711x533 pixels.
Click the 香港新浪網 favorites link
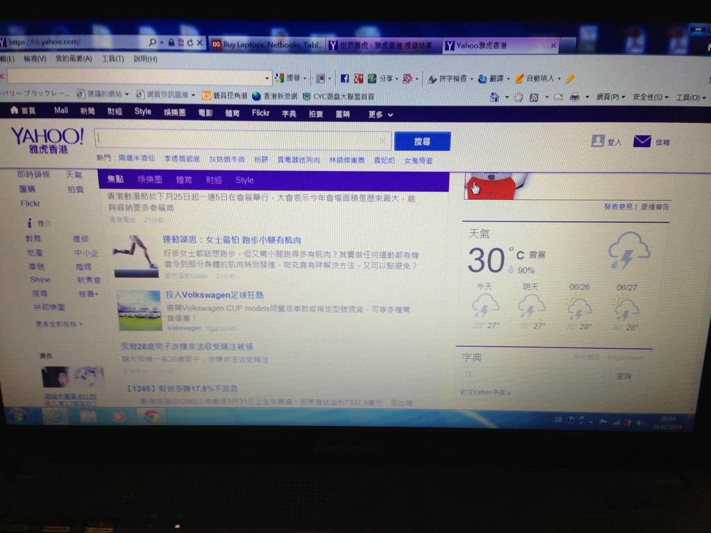click(275, 96)
